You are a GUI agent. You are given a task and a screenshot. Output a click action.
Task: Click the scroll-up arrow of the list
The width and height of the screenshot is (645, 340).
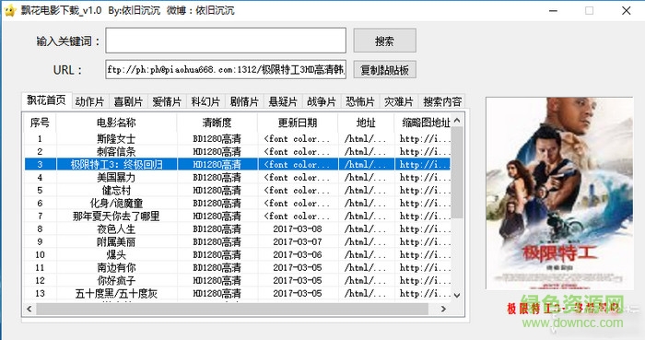(457, 121)
